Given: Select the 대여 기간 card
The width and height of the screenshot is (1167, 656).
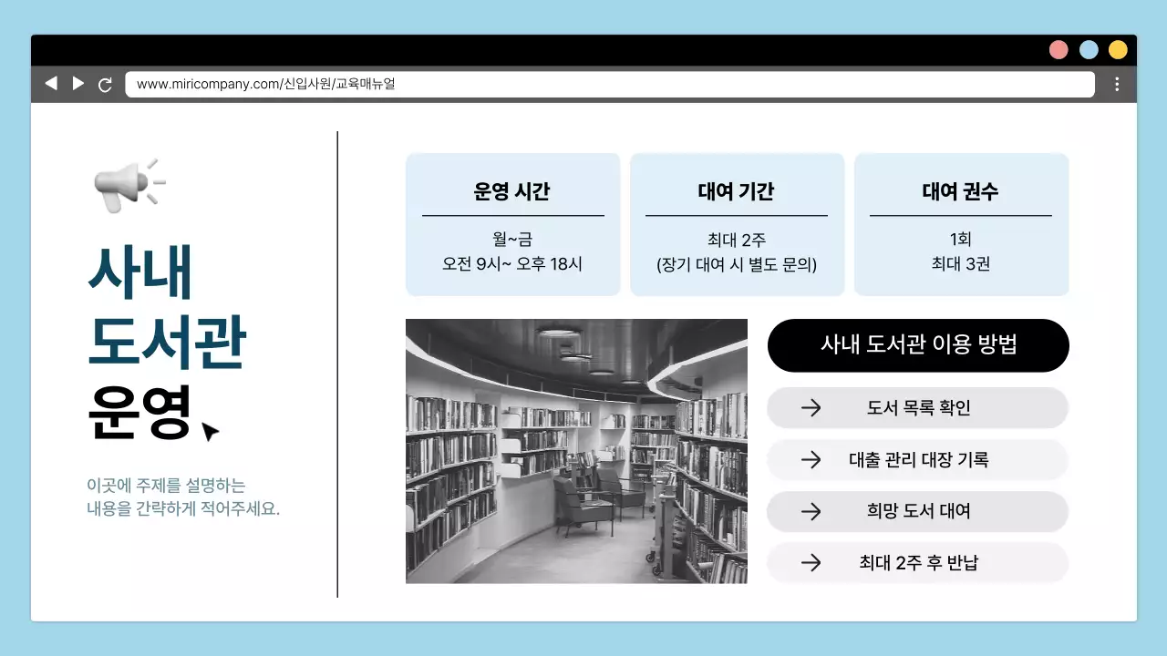Looking at the screenshot, I should coord(737,223).
